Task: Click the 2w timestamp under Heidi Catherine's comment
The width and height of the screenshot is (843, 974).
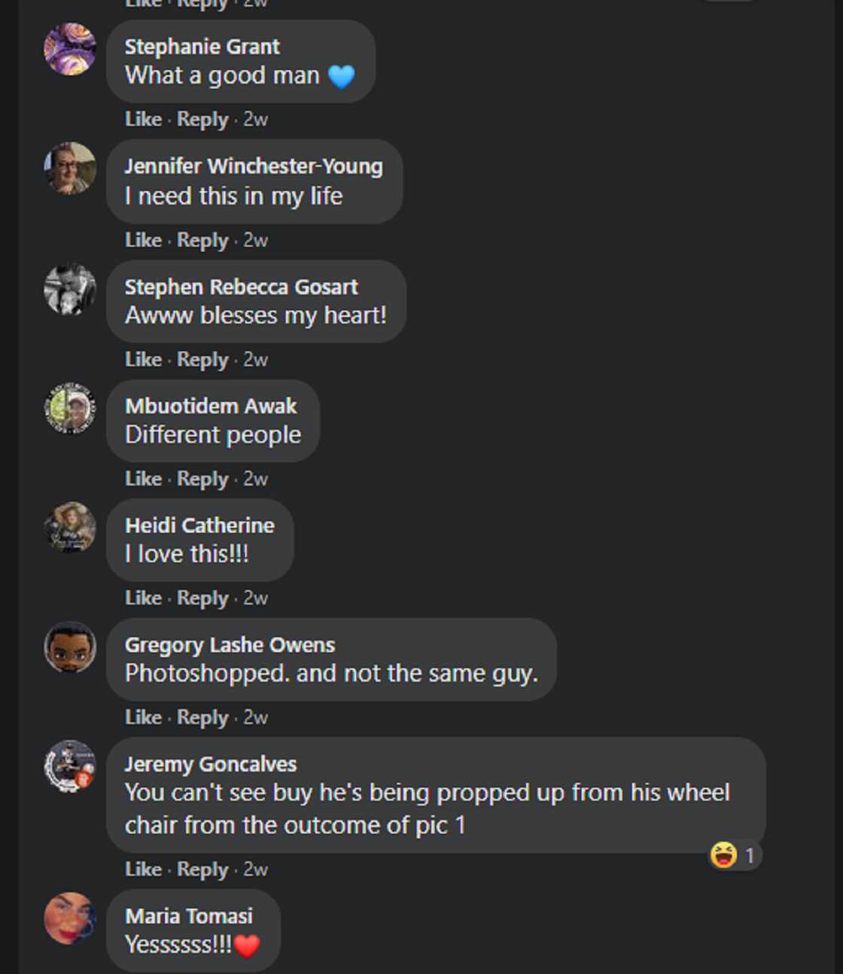Action: click(x=255, y=598)
